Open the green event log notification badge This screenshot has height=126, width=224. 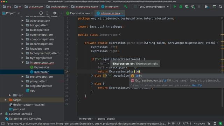pyautogui.click(x=220, y=124)
